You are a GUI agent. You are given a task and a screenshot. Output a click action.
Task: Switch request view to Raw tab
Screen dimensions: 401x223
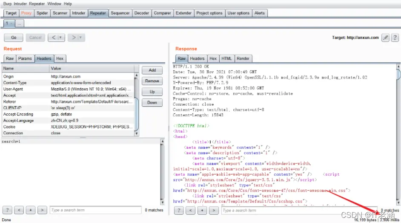pos(10,59)
